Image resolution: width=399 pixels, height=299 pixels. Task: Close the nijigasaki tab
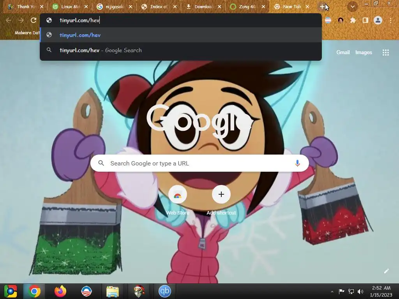[x=131, y=7]
